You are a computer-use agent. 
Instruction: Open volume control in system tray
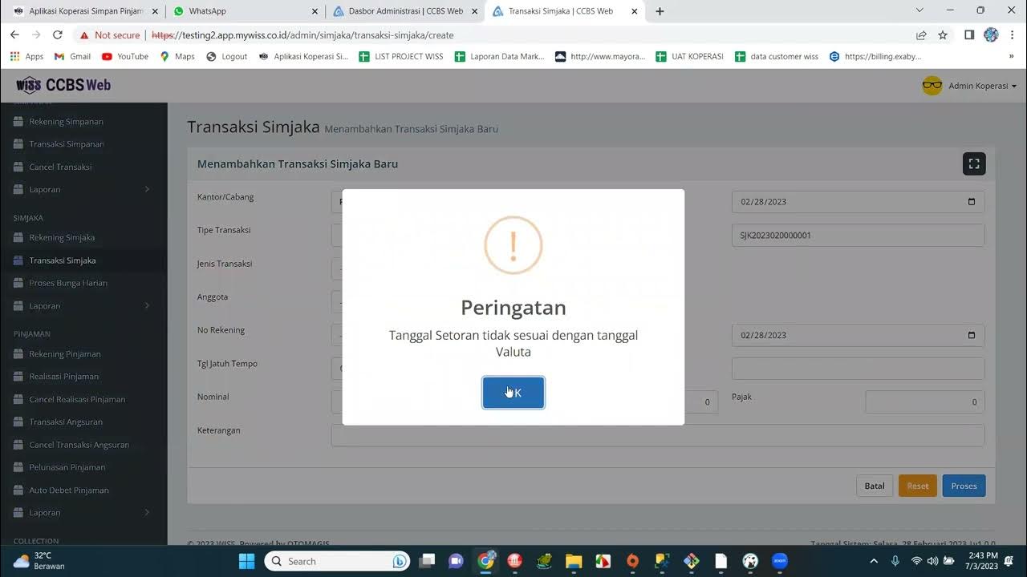coord(932,561)
